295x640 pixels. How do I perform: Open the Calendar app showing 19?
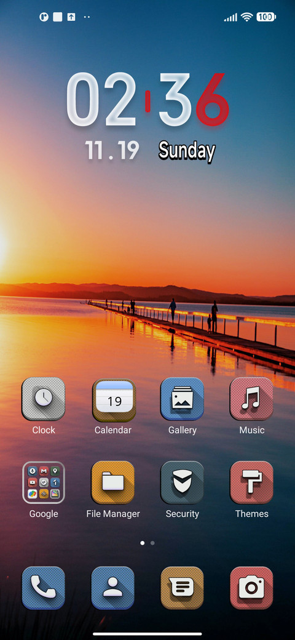pos(114,400)
